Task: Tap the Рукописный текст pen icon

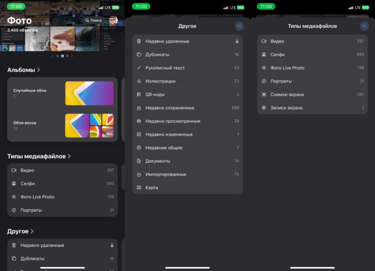Action: point(139,68)
